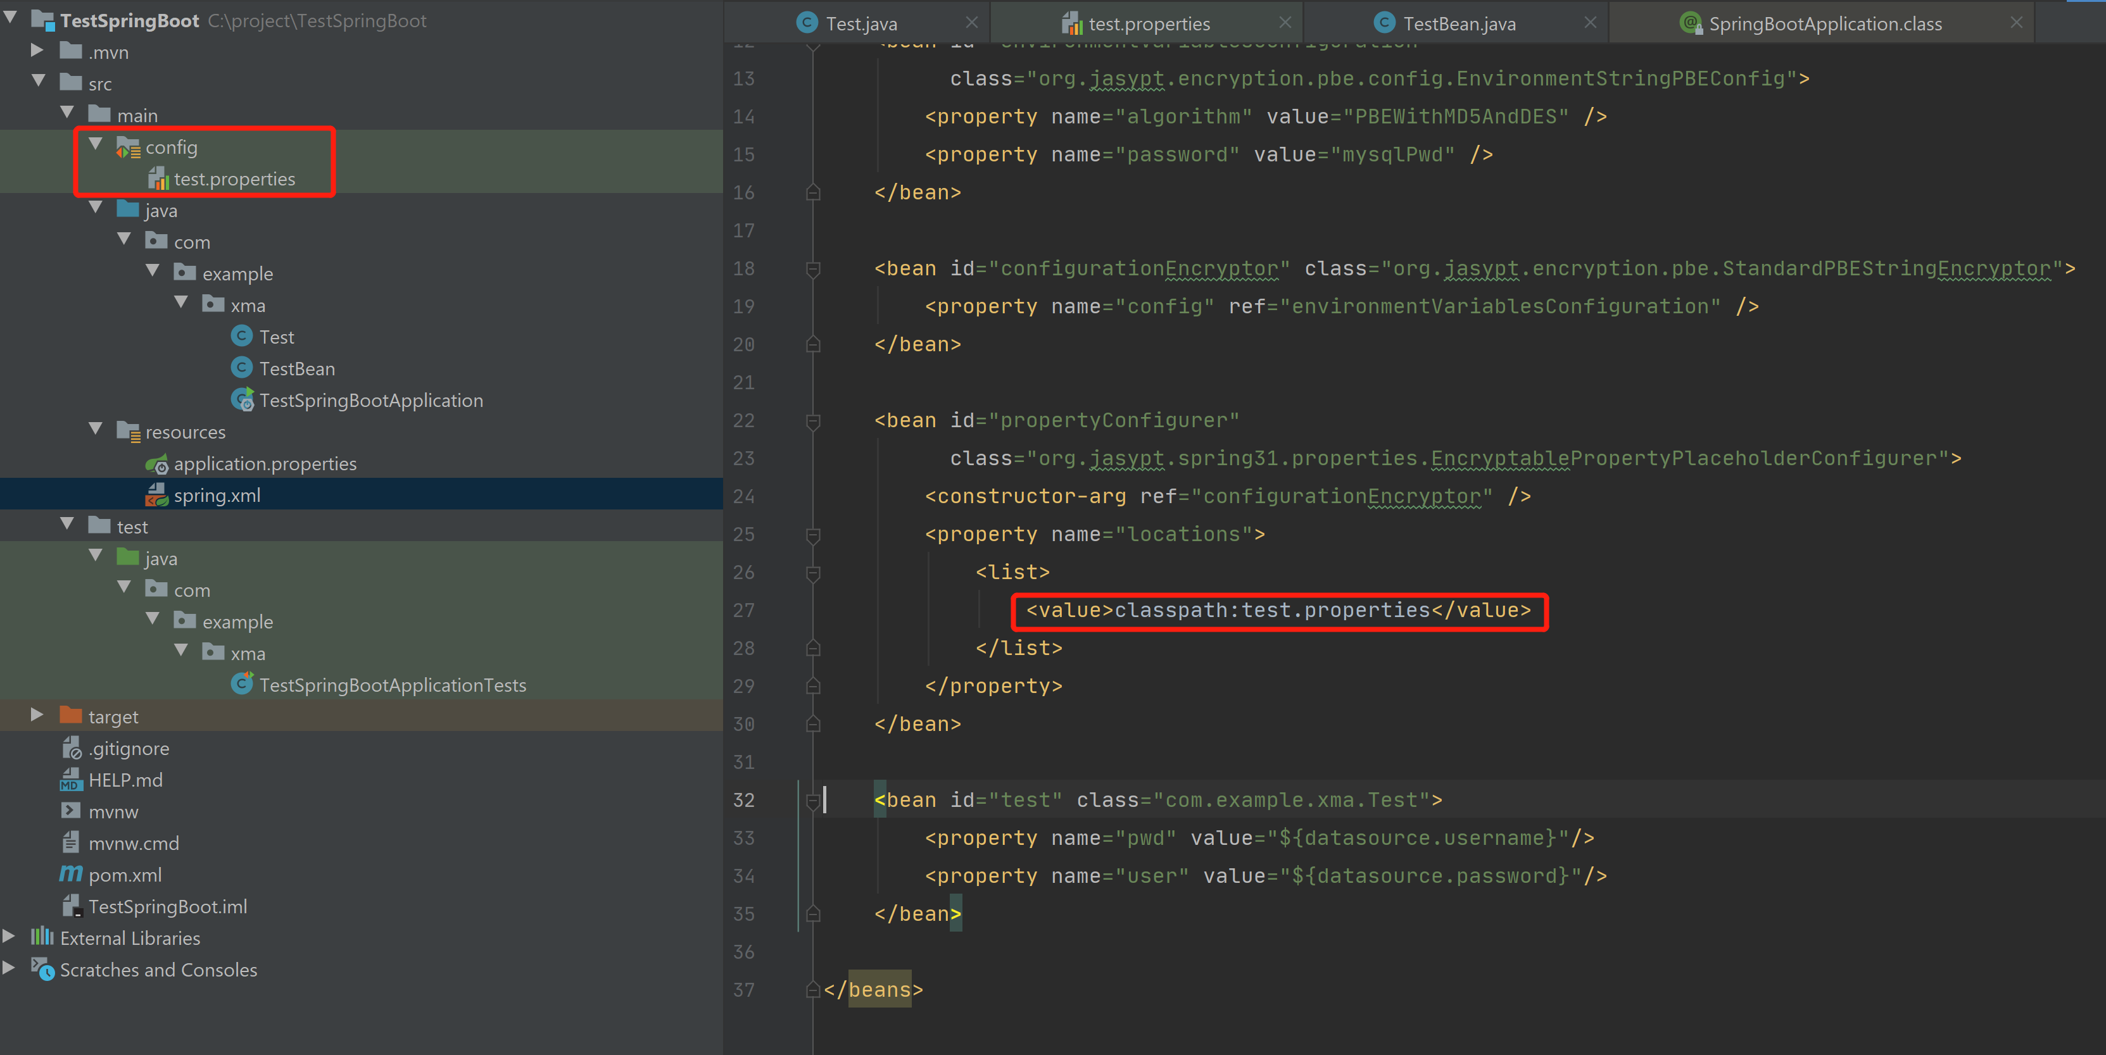Click the HELP.md markdown file icon
2106x1055 pixels.
click(x=71, y=780)
